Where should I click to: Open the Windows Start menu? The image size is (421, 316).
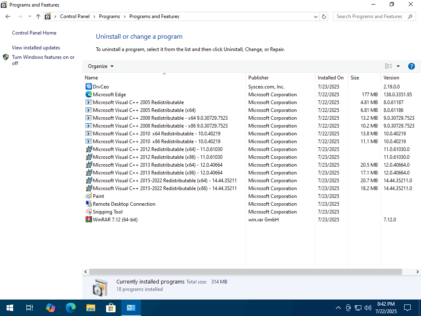10,308
